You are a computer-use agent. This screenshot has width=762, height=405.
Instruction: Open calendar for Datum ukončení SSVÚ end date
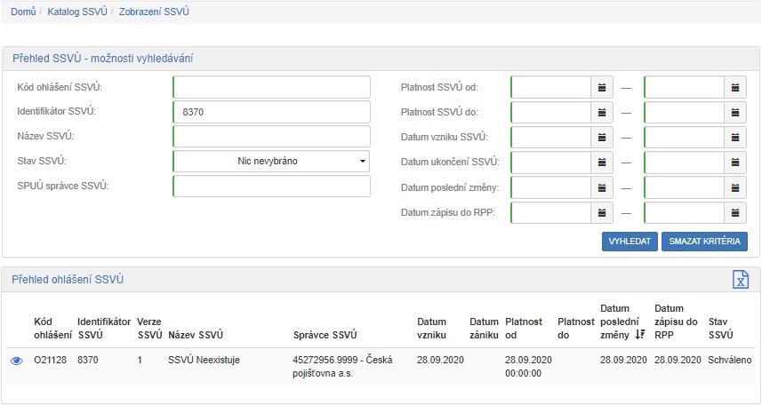click(x=735, y=163)
